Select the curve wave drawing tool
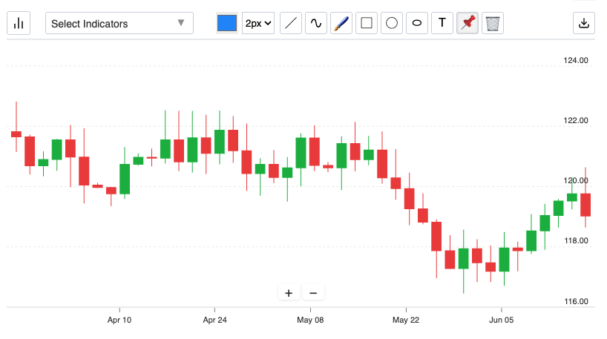The height and width of the screenshot is (339, 607). point(316,23)
